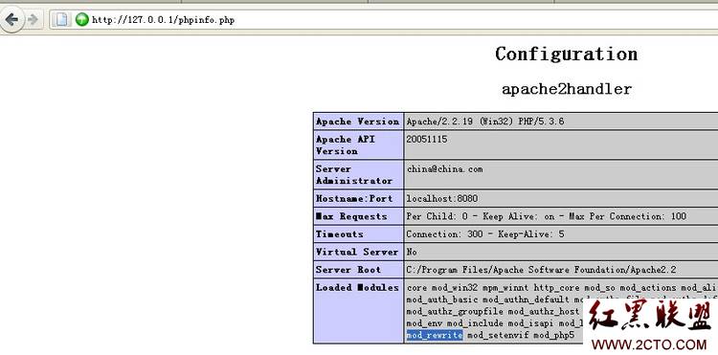This screenshot has height=355, width=718.
Task: Select the localhost:8080 value
Action: coord(442,198)
